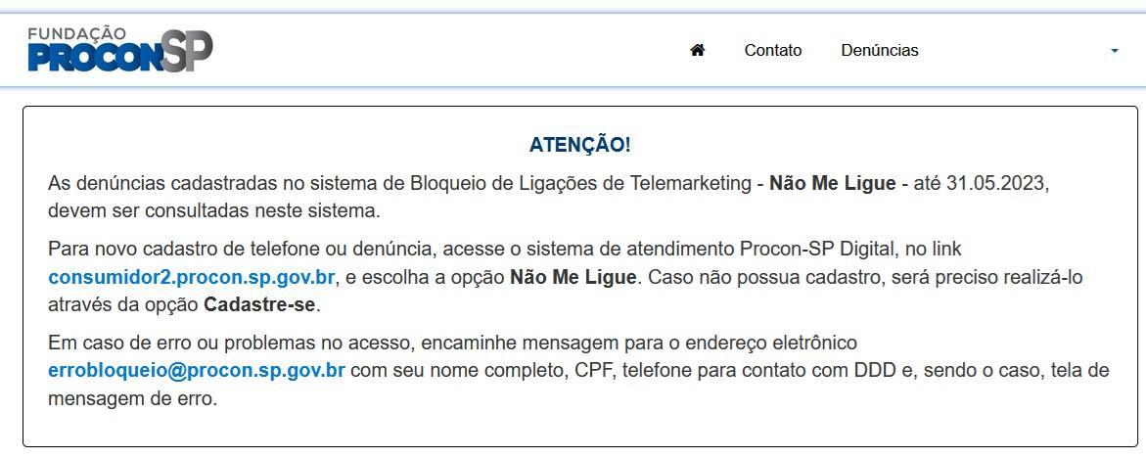Click the word Telemarketing in notice
This screenshot has height=459, width=1146.
point(689,183)
